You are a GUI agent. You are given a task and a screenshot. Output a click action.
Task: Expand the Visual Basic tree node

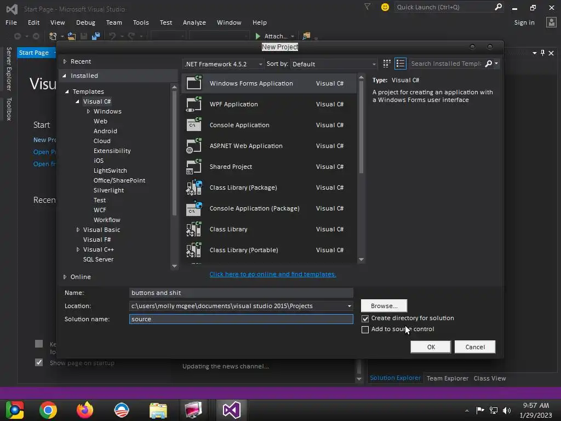coord(78,230)
